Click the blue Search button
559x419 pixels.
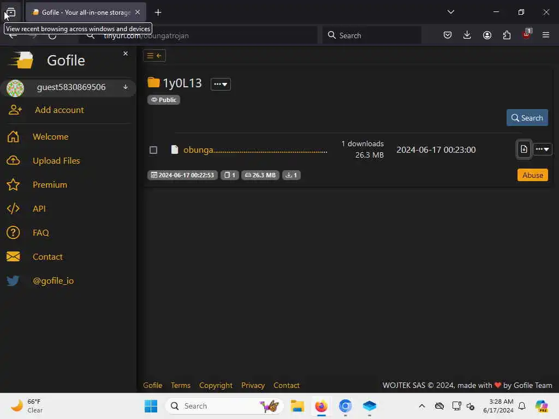tap(527, 118)
